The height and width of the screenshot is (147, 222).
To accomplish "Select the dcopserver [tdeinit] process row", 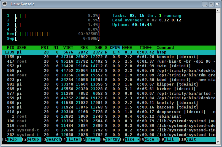I will pos(109,112).
